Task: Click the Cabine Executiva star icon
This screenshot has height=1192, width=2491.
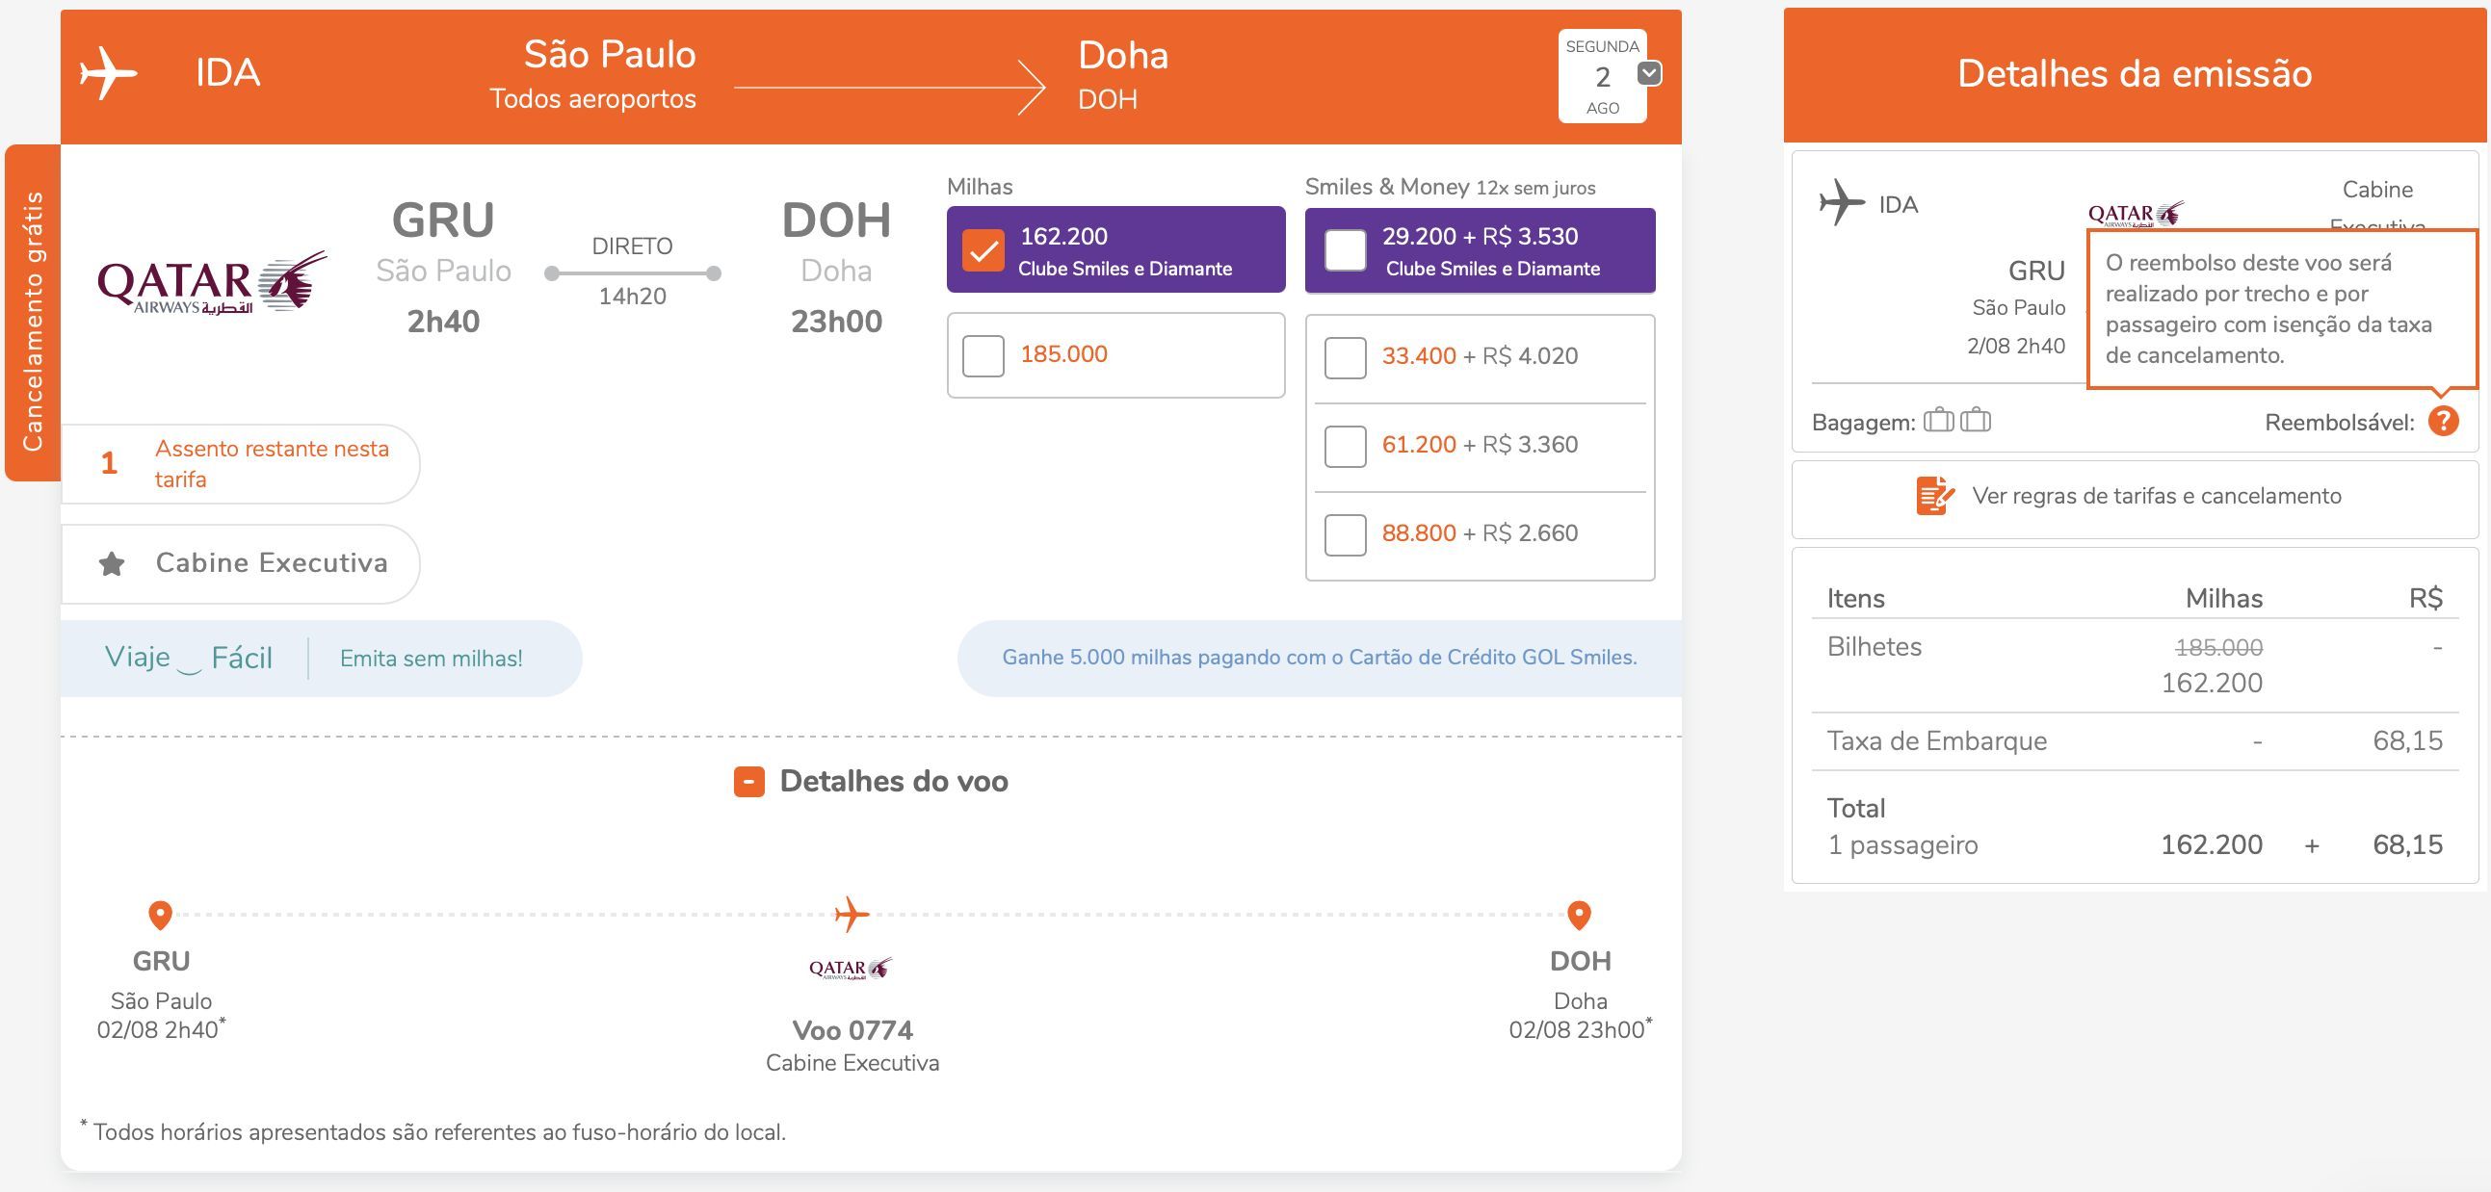Action: point(112,563)
